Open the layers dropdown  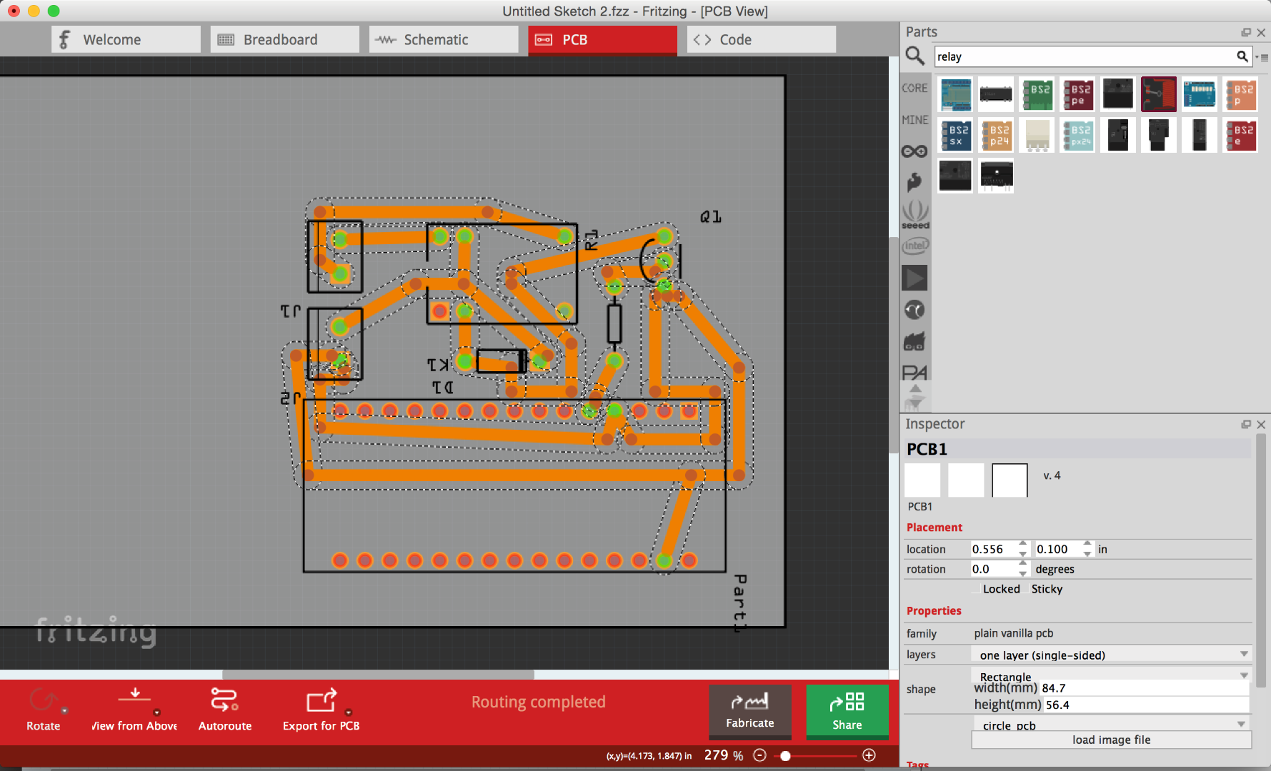point(1111,655)
